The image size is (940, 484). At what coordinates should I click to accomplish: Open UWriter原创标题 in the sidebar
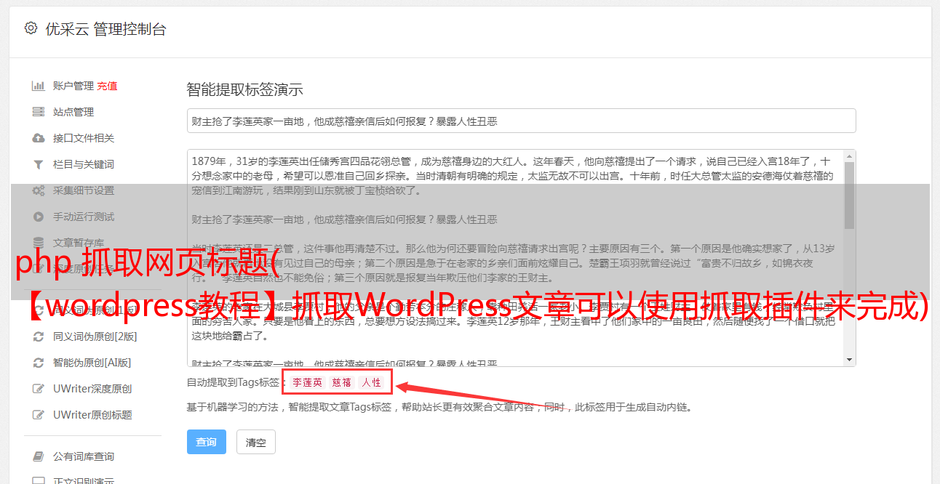click(x=92, y=415)
